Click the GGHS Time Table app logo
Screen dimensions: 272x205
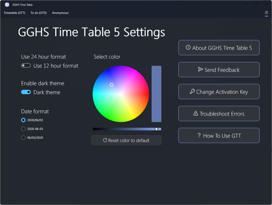(7, 5)
